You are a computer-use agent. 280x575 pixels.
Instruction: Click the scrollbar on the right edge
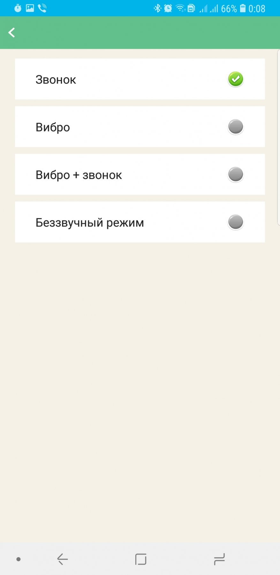click(x=278, y=137)
